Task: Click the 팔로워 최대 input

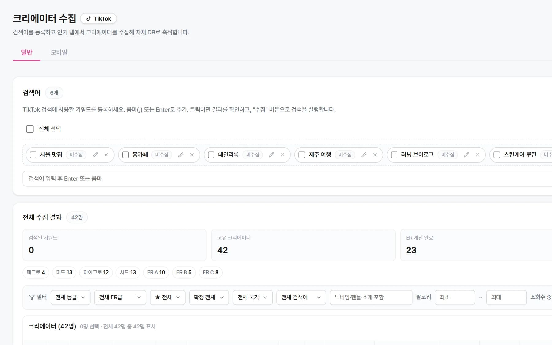Action: (506, 297)
